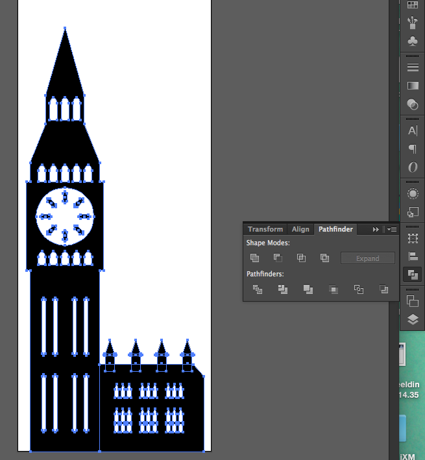Image resolution: width=425 pixels, height=460 pixels.
Task: Open the Paragraph panel from the dock
Action: pyautogui.click(x=413, y=149)
